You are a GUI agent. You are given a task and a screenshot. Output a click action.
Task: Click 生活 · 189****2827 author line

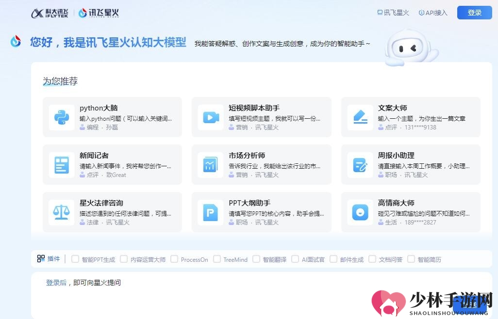click(x=407, y=223)
